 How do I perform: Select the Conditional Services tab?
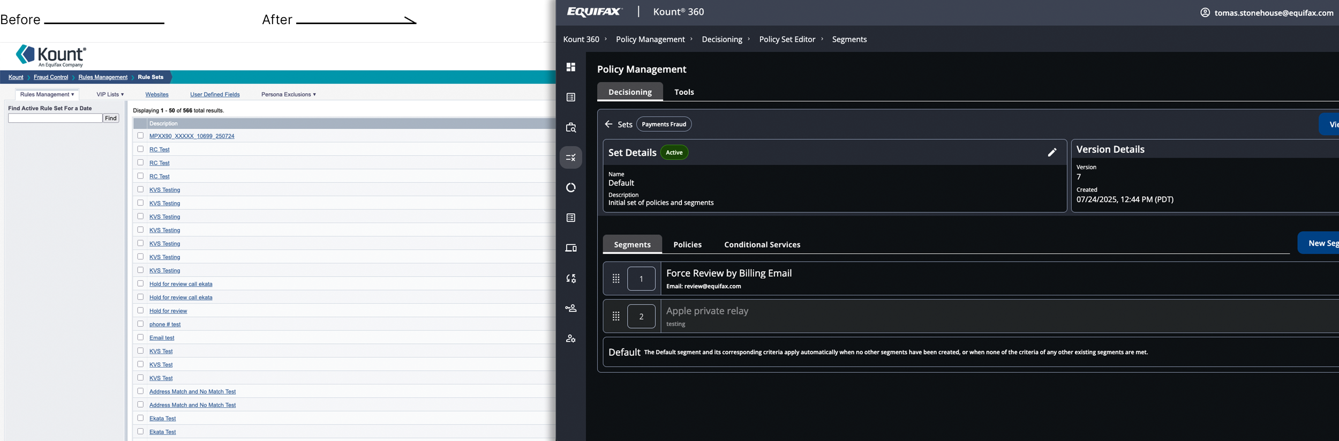pyautogui.click(x=762, y=244)
